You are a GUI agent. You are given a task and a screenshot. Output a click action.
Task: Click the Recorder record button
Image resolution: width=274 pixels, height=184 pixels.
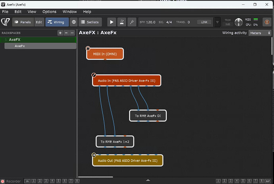[x=3, y=181]
